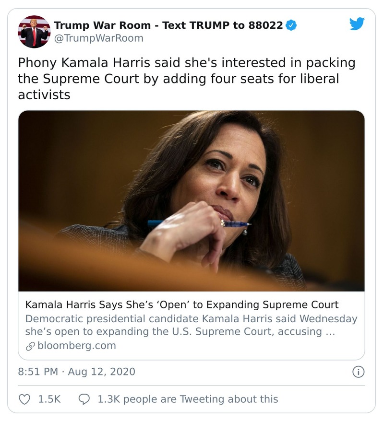
Task: Click the Twitter bird logo
Action: (x=357, y=24)
